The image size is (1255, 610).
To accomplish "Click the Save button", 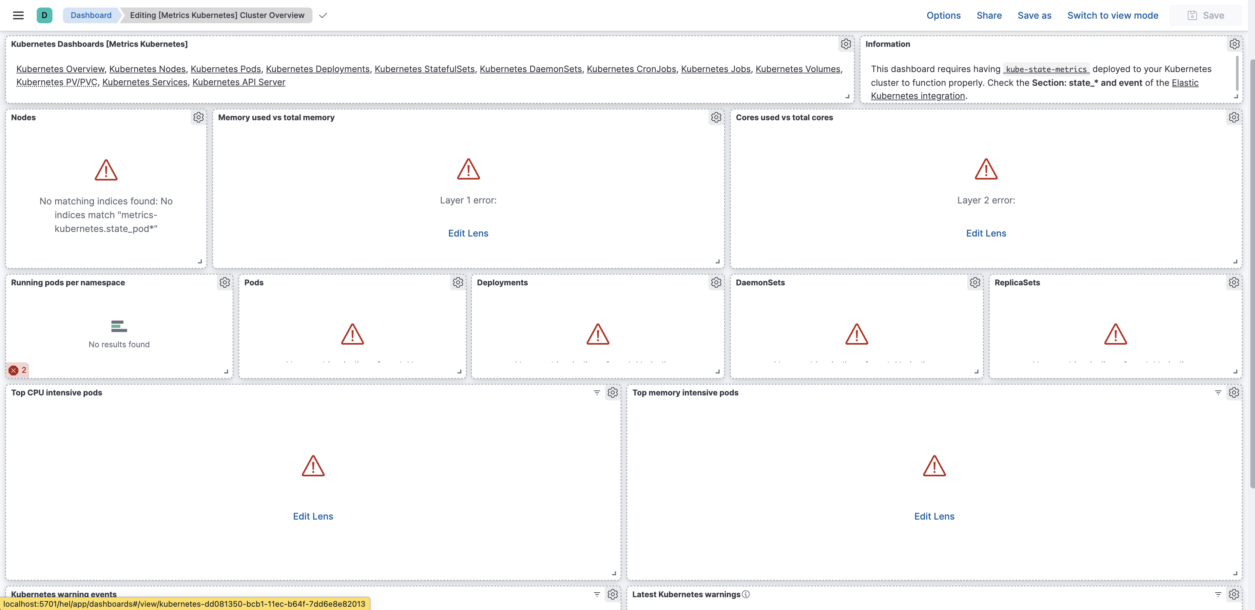I will click(x=1205, y=15).
